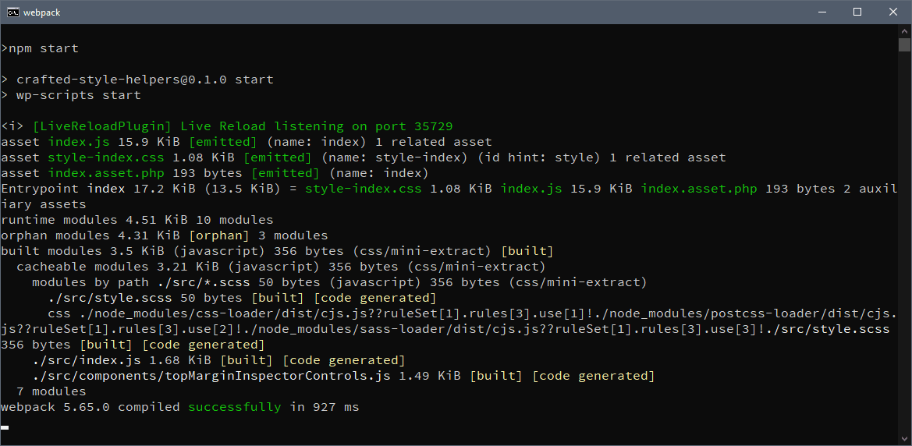
Task: Close the webpack terminal window
Action: point(892,12)
